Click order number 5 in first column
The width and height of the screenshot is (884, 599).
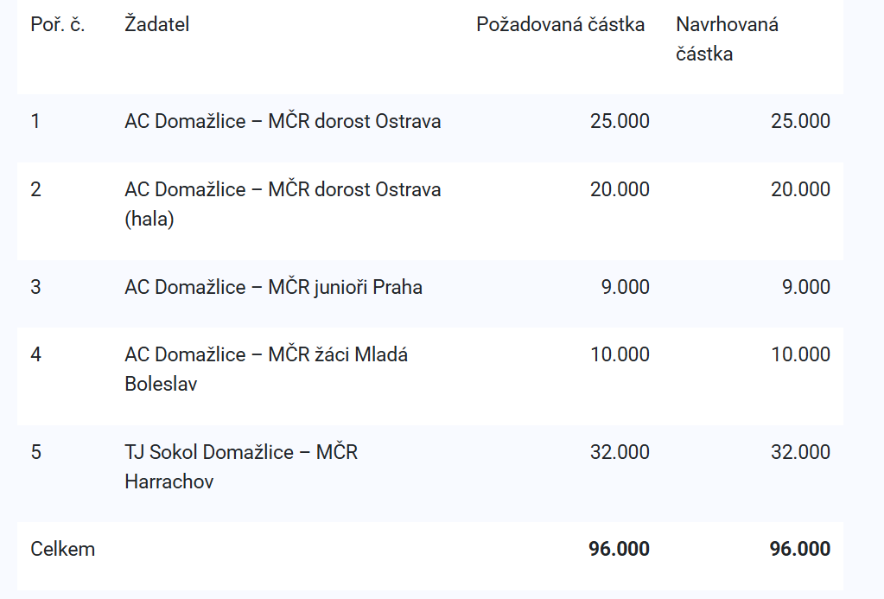[x=35, y=452]
